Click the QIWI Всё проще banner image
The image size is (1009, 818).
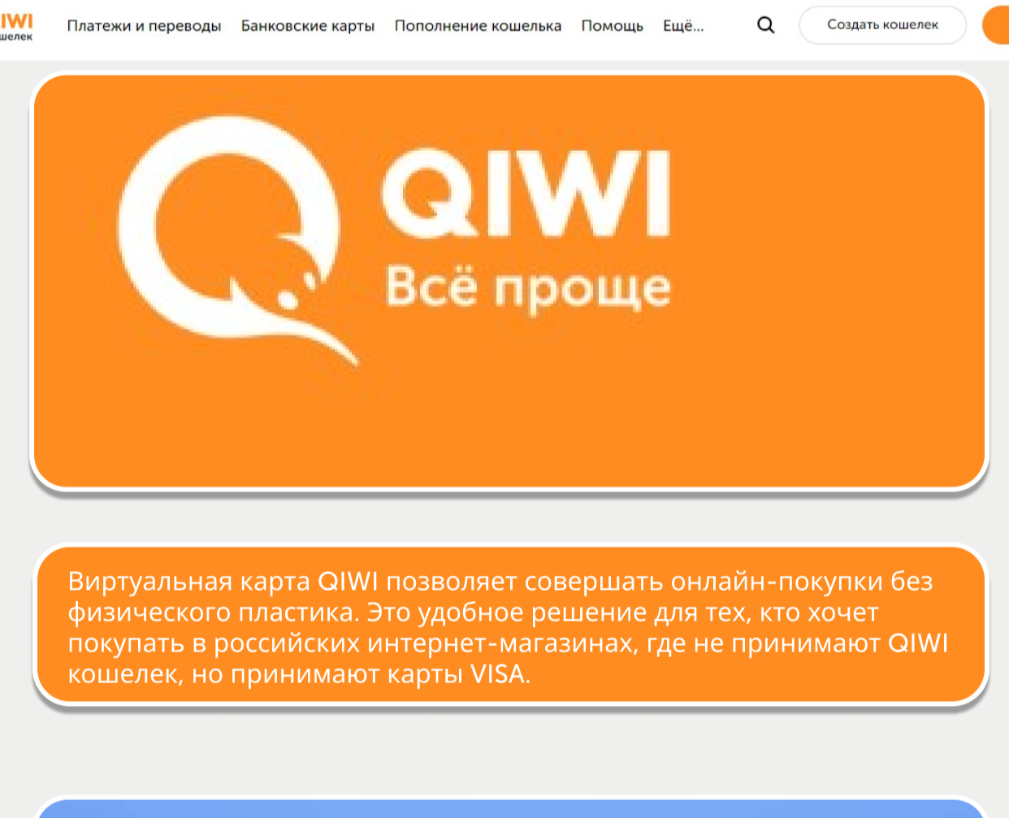click(x=509, y=281)
